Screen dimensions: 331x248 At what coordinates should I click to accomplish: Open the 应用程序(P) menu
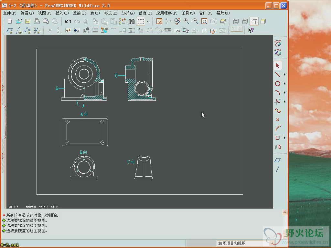(167, 13)
